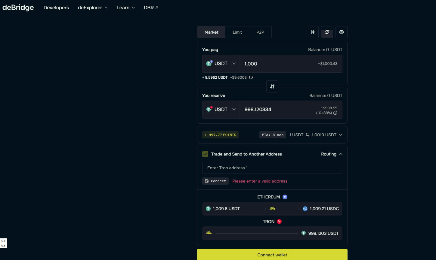
Task: Click the small Connect address button
Action: 215,181
